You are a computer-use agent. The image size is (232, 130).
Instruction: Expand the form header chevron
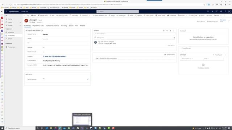[229, 21]
